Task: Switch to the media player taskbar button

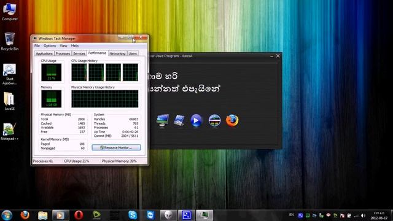Action: coord(61,215)
